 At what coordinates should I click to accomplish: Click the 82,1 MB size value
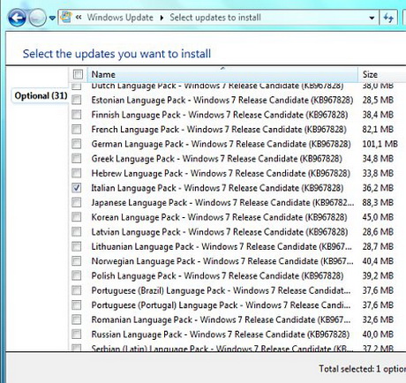378,130
